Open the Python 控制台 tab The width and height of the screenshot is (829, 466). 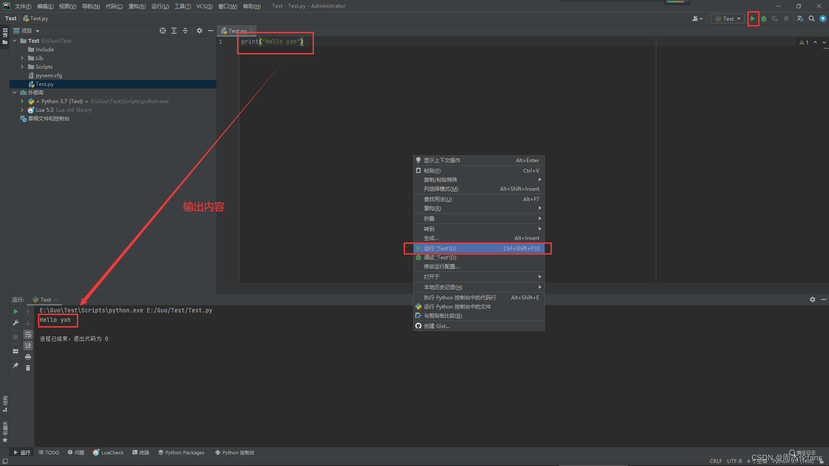(x=235, y=452)
